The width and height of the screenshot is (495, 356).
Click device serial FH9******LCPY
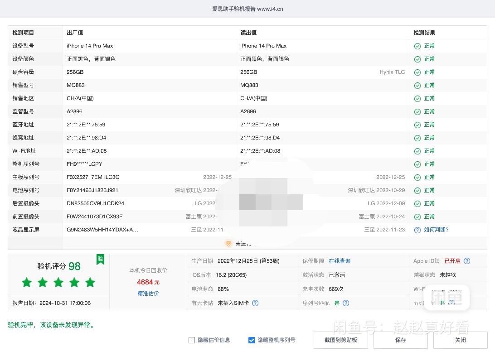[x=84, y=164]
